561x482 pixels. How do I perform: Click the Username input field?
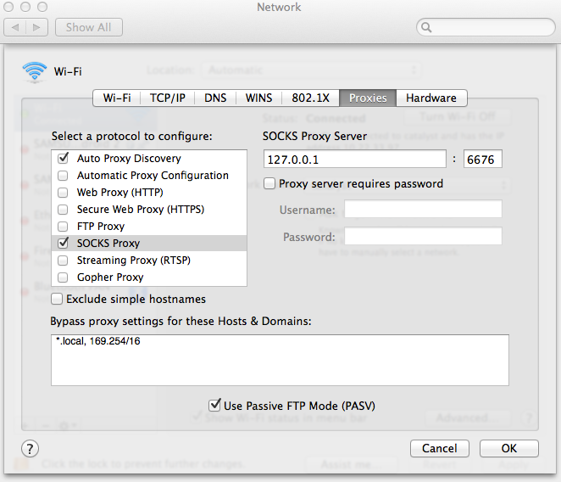point(423,209)
